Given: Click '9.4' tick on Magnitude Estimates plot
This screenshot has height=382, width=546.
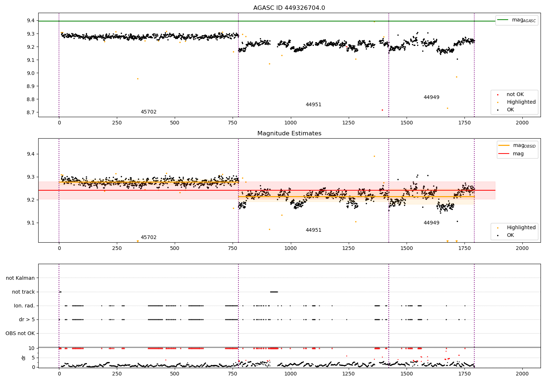Looking at the screenshot, I should pos(31,154).
